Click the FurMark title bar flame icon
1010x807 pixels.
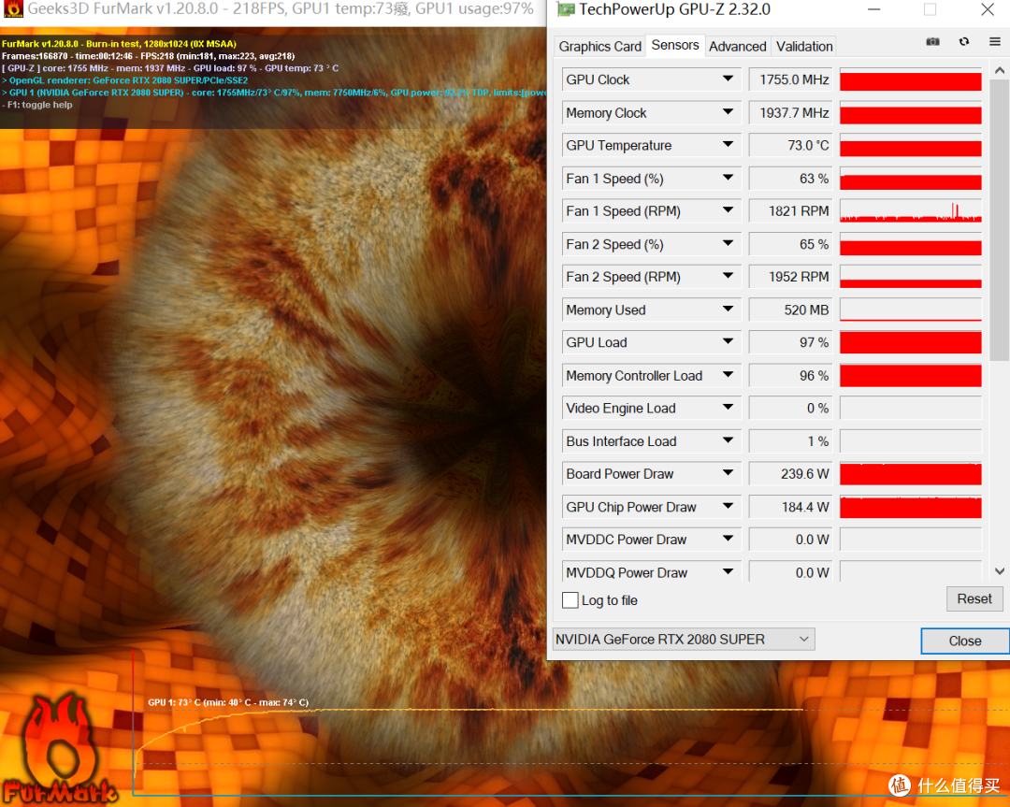pyautogui.click(x=13, y=9)
